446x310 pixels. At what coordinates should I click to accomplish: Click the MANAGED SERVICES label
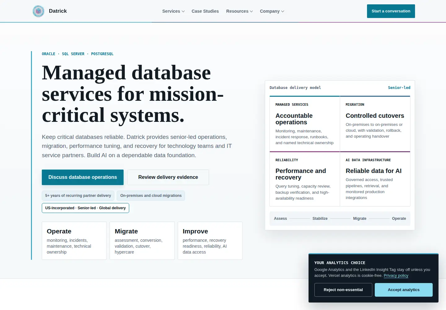pyautogui.click(x=292, y=105)
